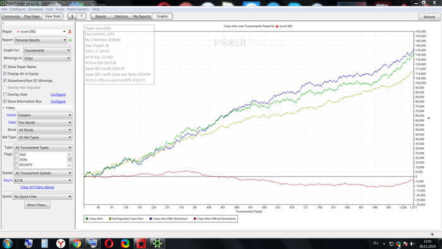The height and width of the screenshot is (249, 442).
Task: Check the BOUNTY flag checkbox
Action: click(x=16, y=165)
